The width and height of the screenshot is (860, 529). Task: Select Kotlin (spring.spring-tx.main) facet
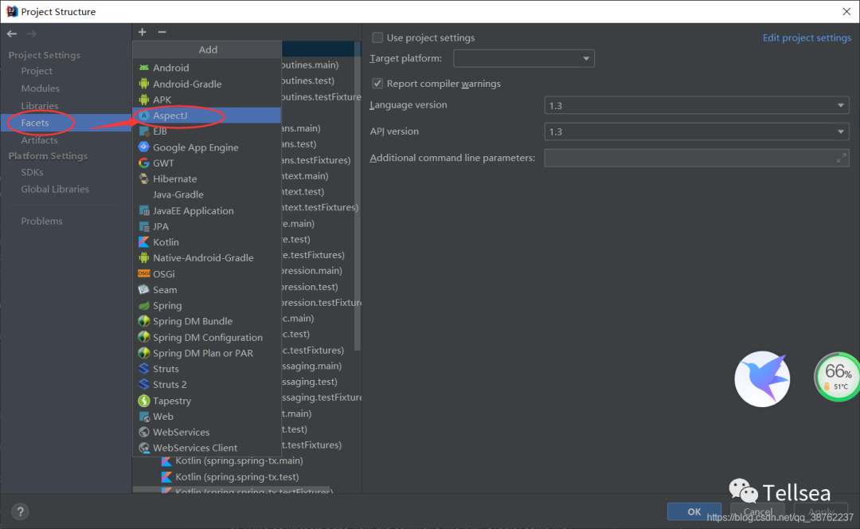239,461
